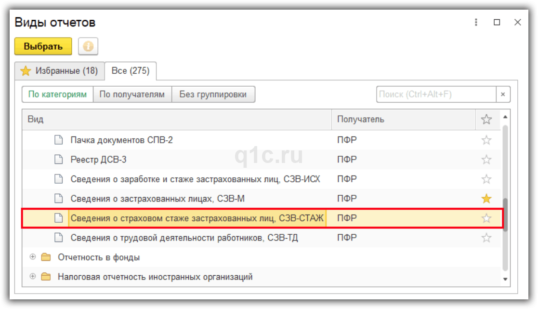Click document icon of Пачка документов СПВ-2
This screenshot has width=538, height=309.
59,140
